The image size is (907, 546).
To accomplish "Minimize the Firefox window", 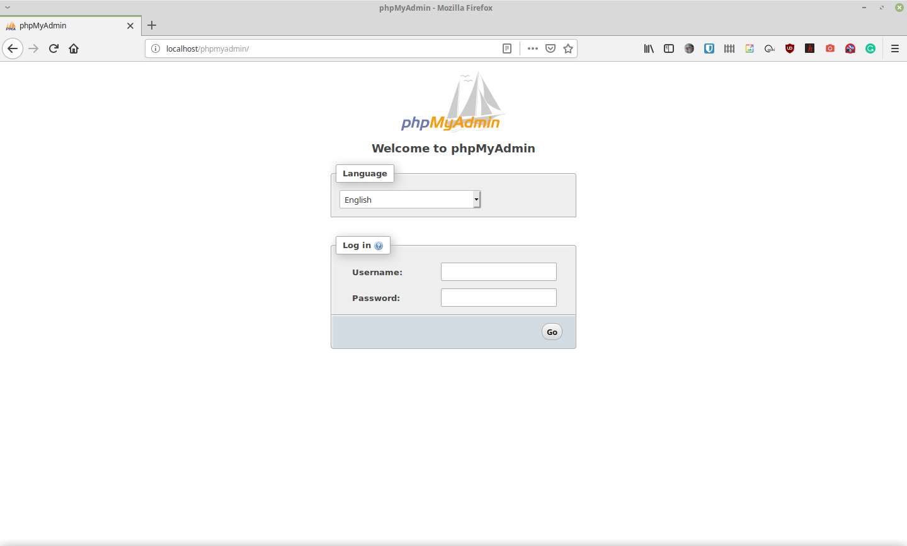I will pos(864,8).
